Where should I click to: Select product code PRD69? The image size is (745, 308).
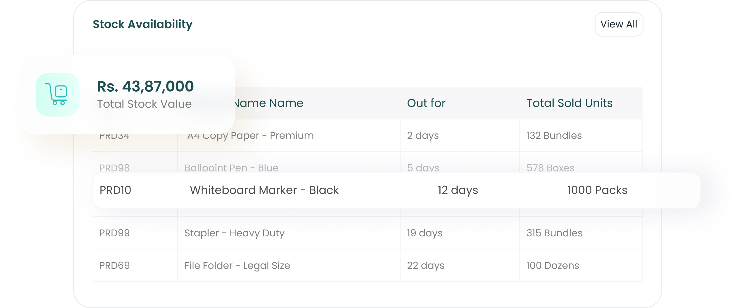click(114, 266)
